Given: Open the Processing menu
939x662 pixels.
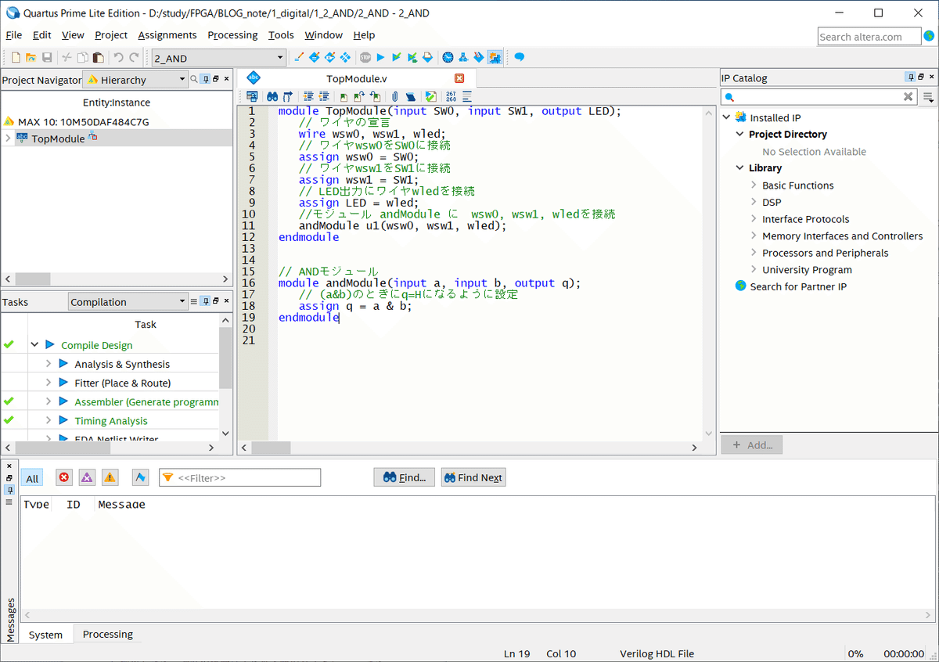Looking at the screenshot, I should [x=232, y=35].
